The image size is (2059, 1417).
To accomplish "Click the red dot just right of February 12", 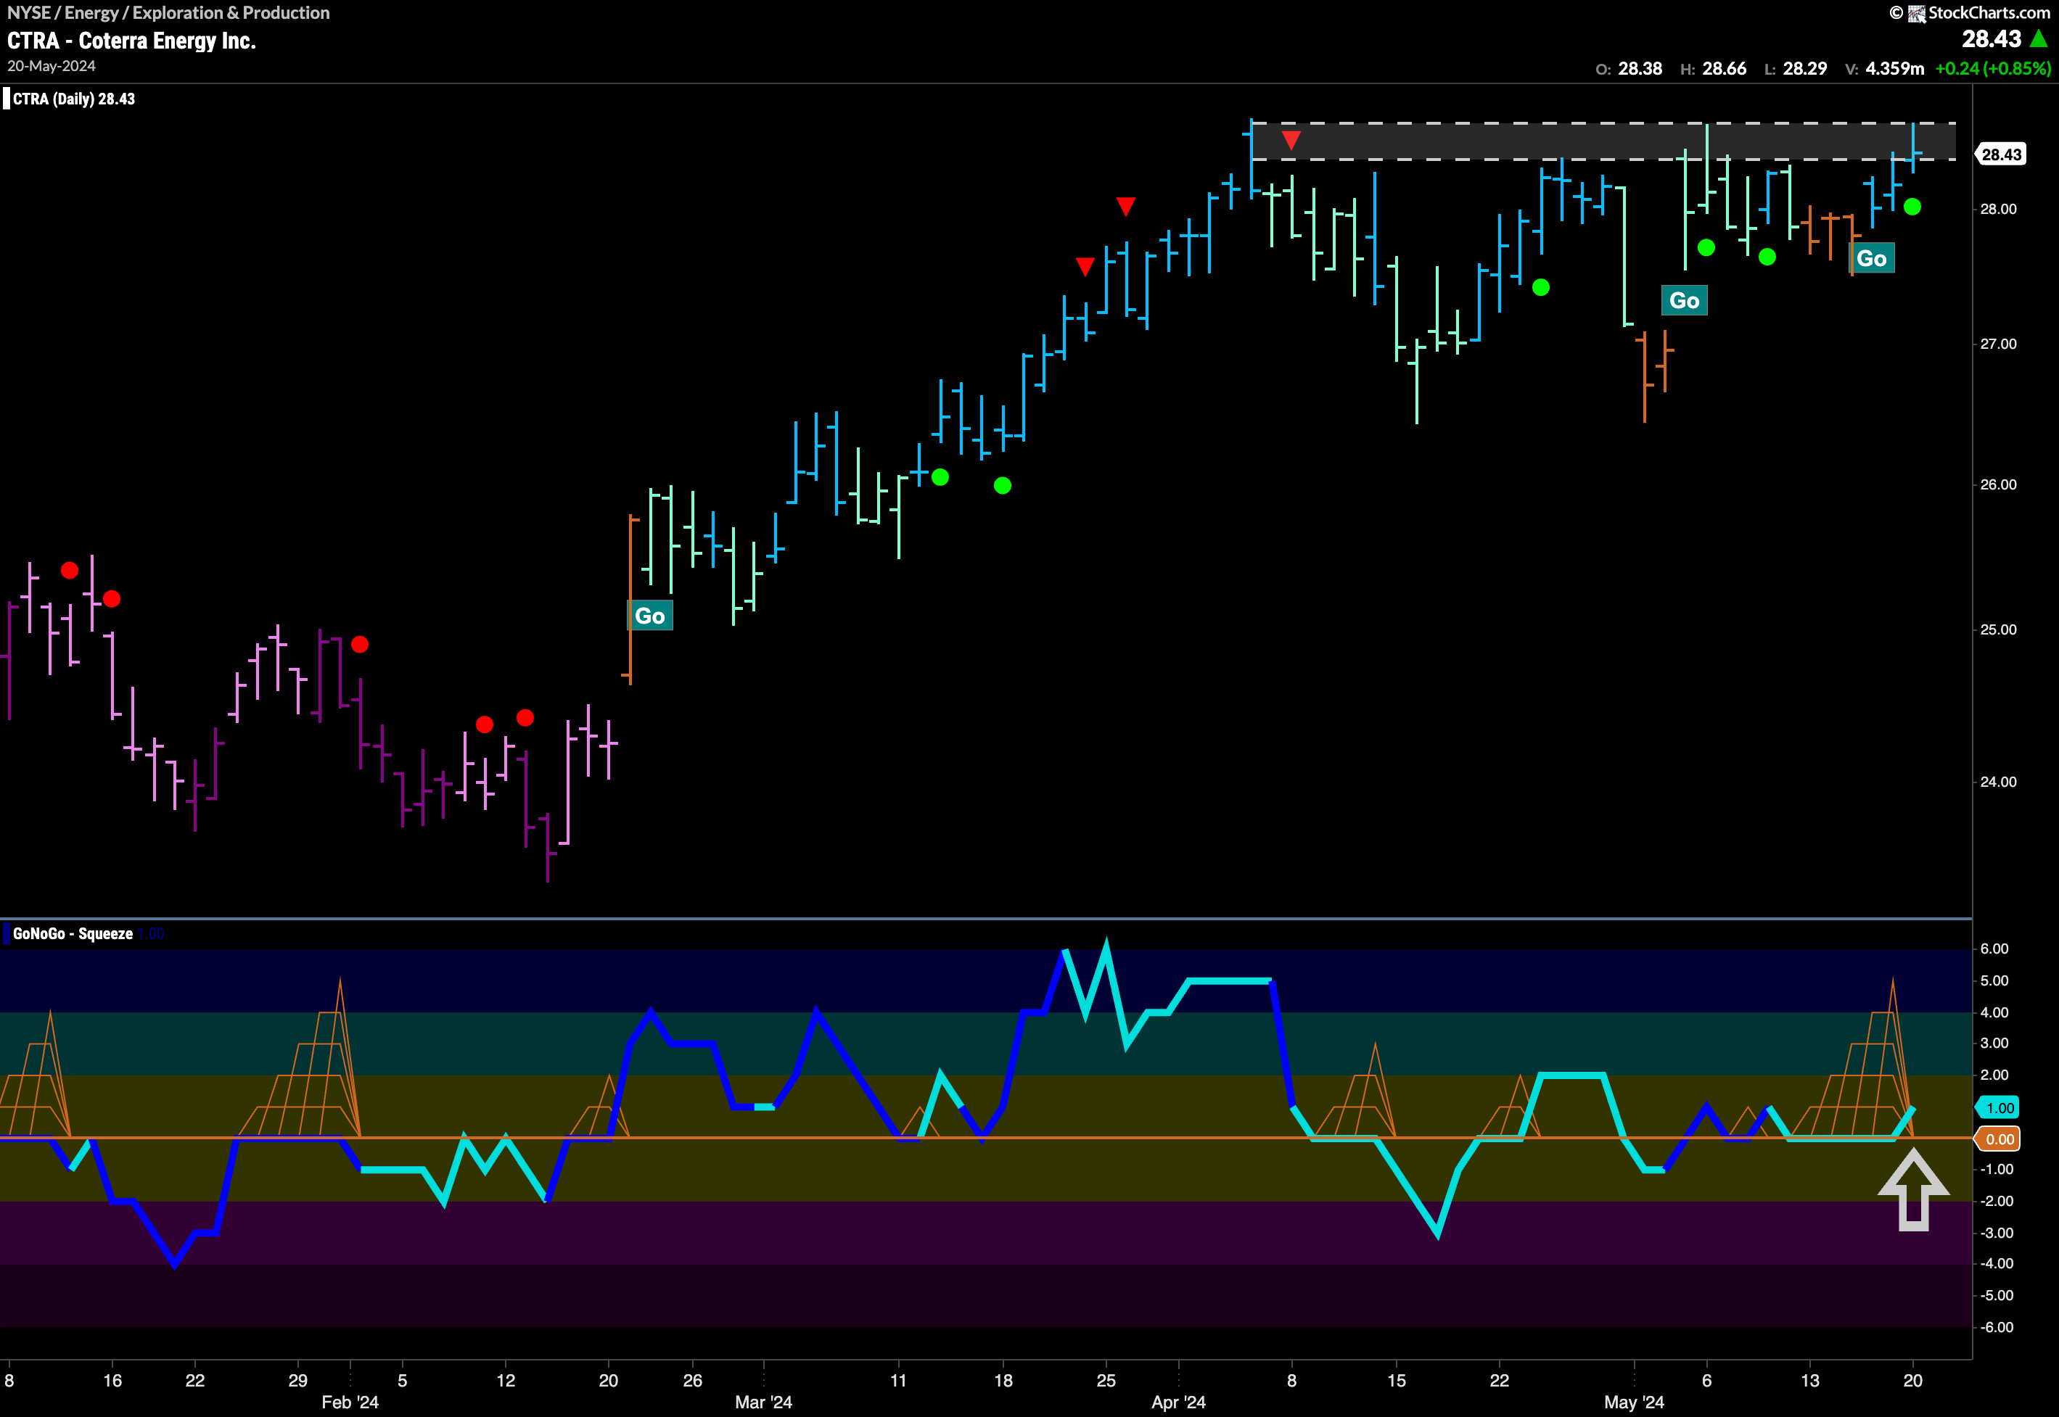I will coord(525,717).
